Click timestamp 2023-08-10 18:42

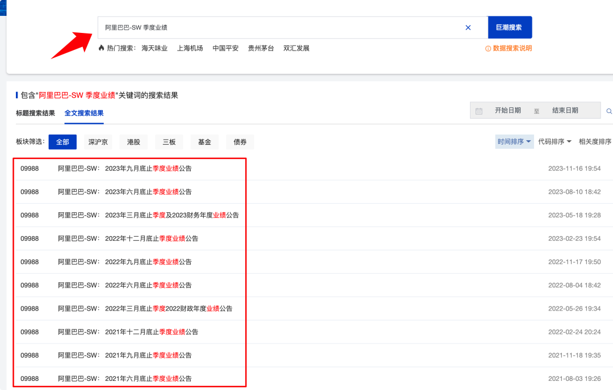coord(574,192)
